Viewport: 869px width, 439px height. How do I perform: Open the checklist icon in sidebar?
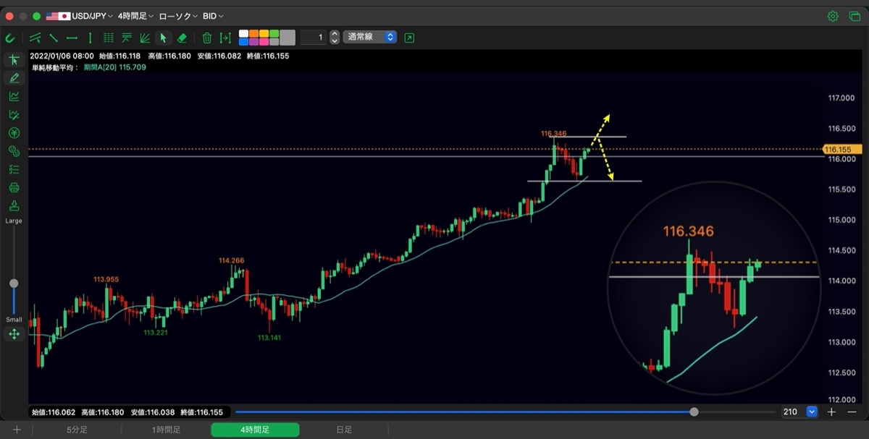[14, 169]
